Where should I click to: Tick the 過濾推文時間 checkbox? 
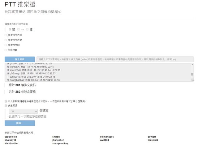click(6, 40)
